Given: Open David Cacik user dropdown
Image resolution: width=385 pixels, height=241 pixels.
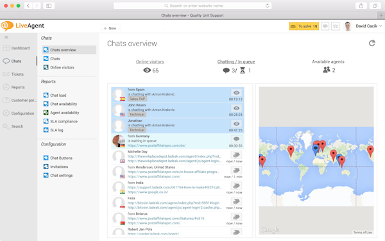Looking at the screenshot, I should pos(369,26).
